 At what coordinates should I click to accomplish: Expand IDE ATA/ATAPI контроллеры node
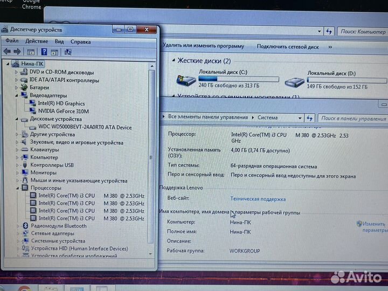(x=16, y=80)
